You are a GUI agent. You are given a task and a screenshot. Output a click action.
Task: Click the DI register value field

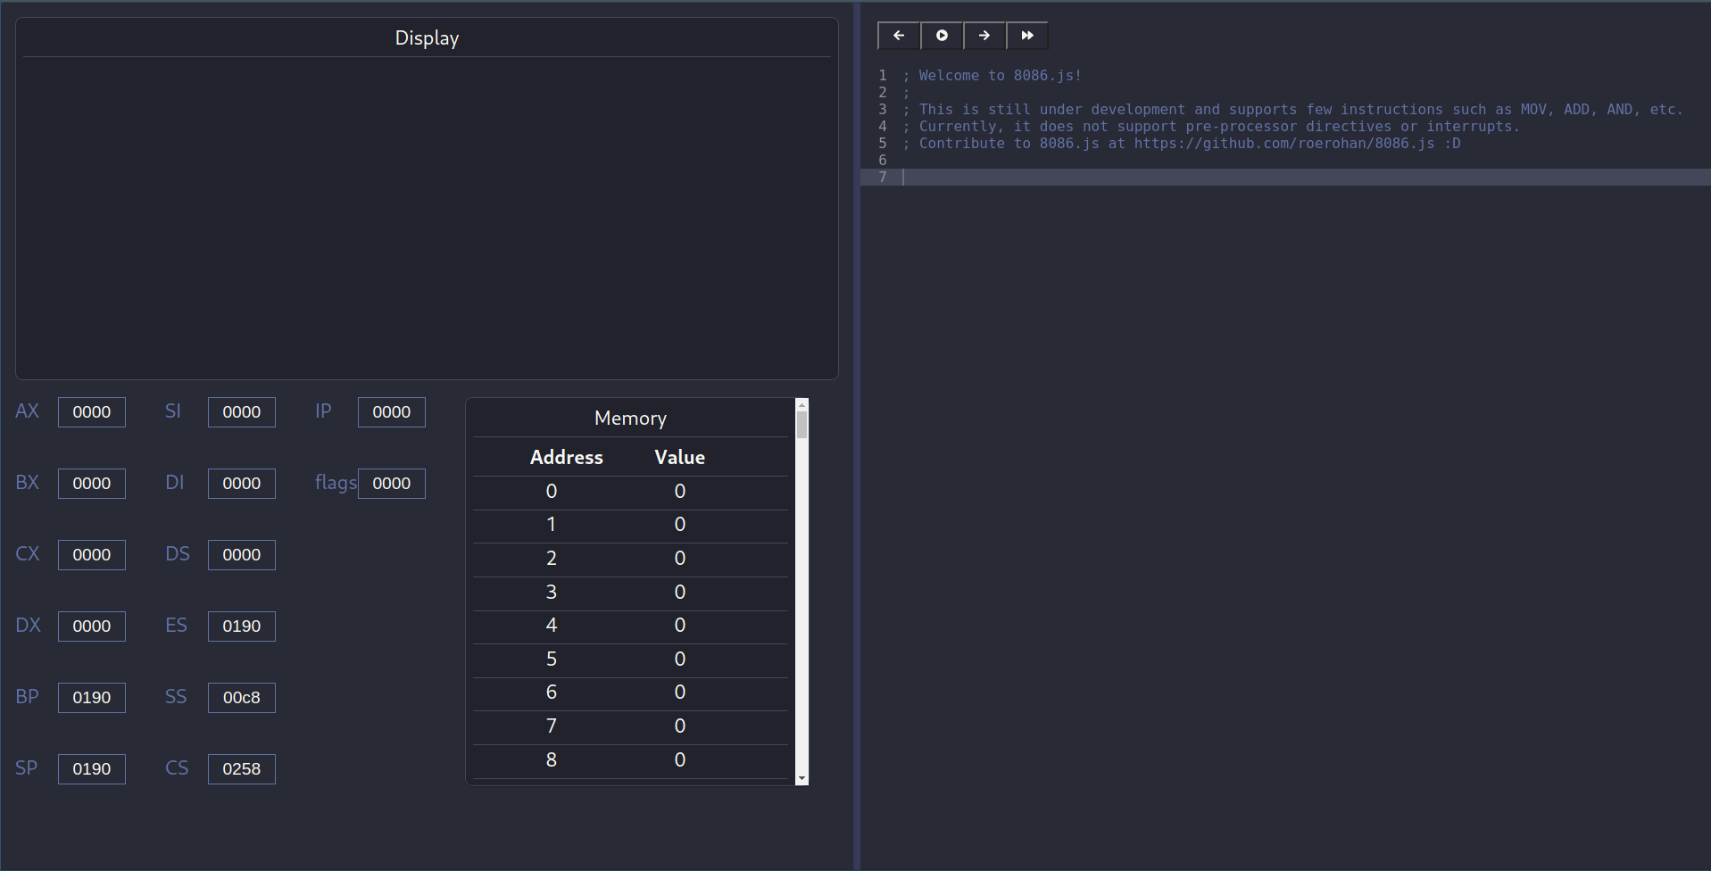point(242,484)
